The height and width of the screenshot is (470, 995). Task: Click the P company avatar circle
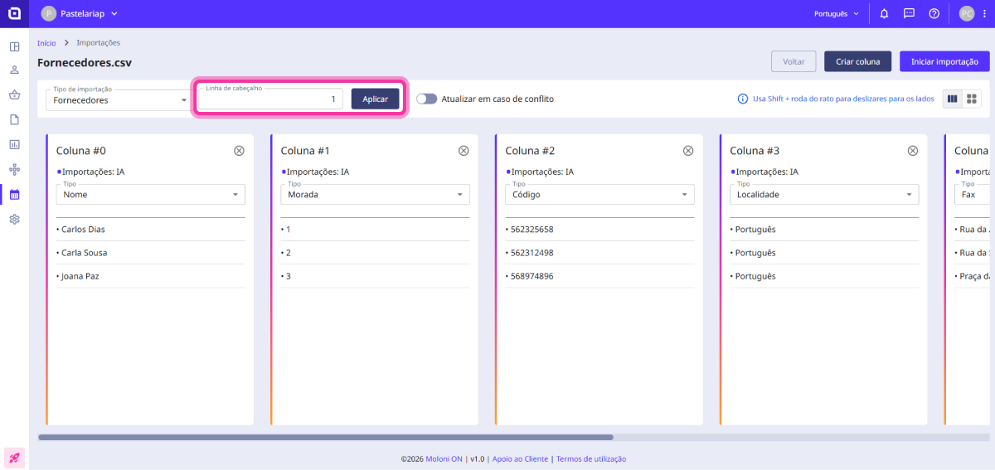(x=48, y=13)
